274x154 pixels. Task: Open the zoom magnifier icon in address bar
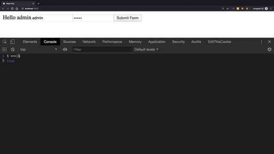coord(223,9)
